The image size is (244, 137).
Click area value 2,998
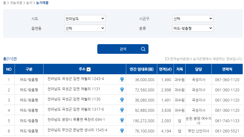166,90
